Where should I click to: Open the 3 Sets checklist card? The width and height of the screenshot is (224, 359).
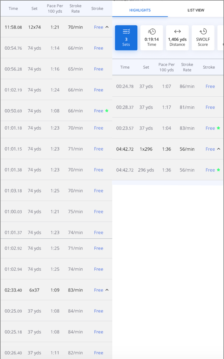[x=126, y=38]
